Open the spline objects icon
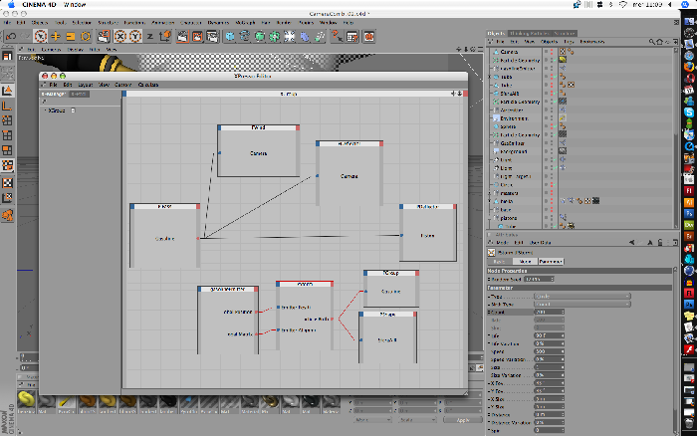Screen dimensions: 697x436 tap(245, 37)
